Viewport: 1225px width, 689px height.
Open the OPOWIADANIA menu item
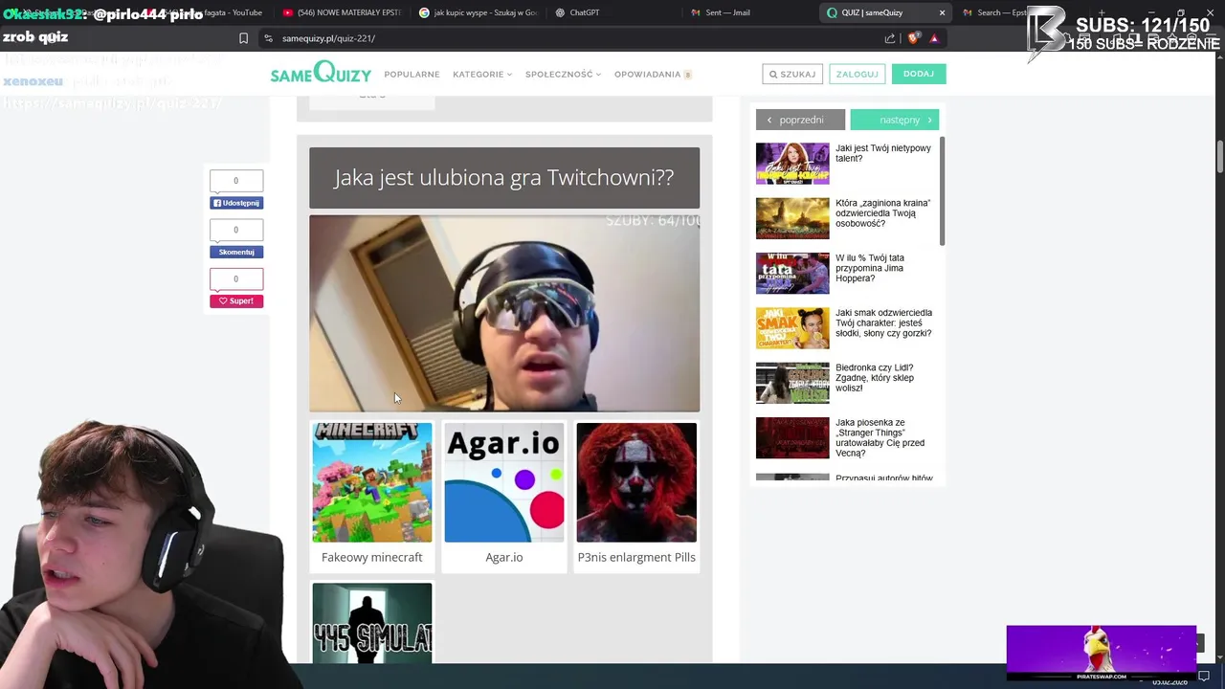pos(653,74)
